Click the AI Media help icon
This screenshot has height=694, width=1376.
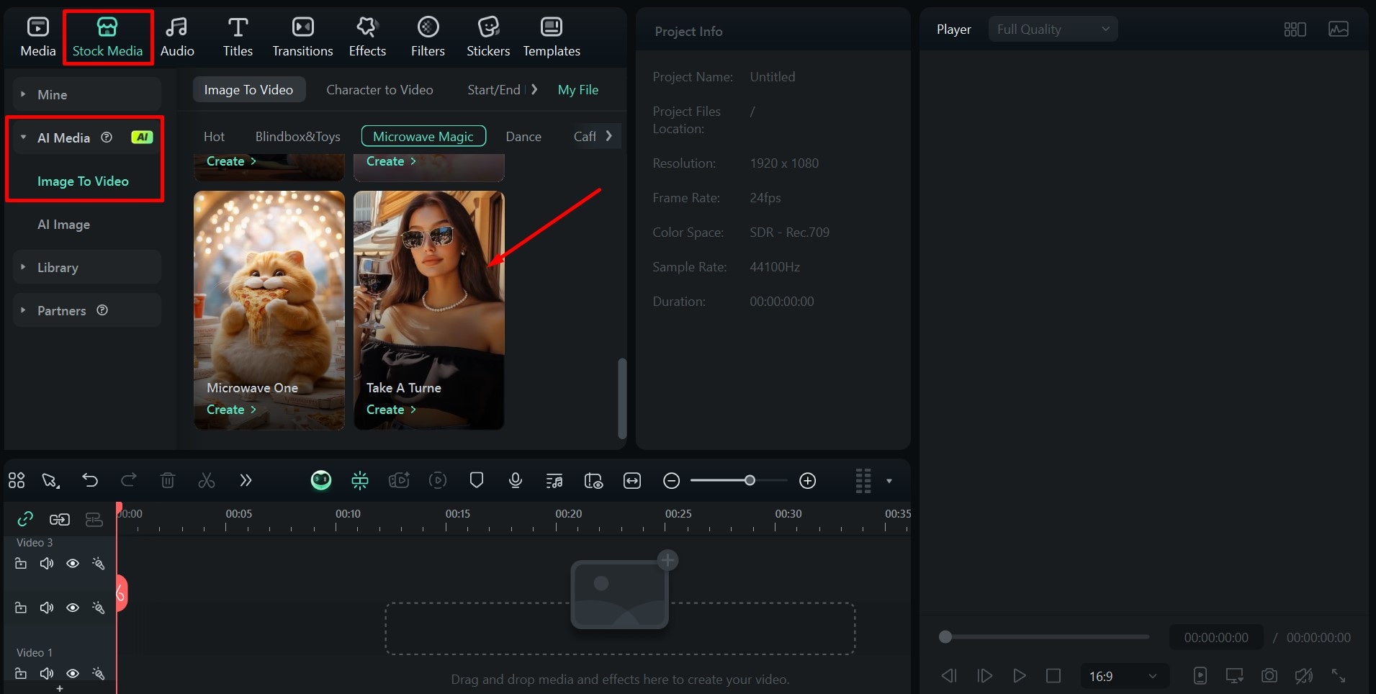[107, 137]
